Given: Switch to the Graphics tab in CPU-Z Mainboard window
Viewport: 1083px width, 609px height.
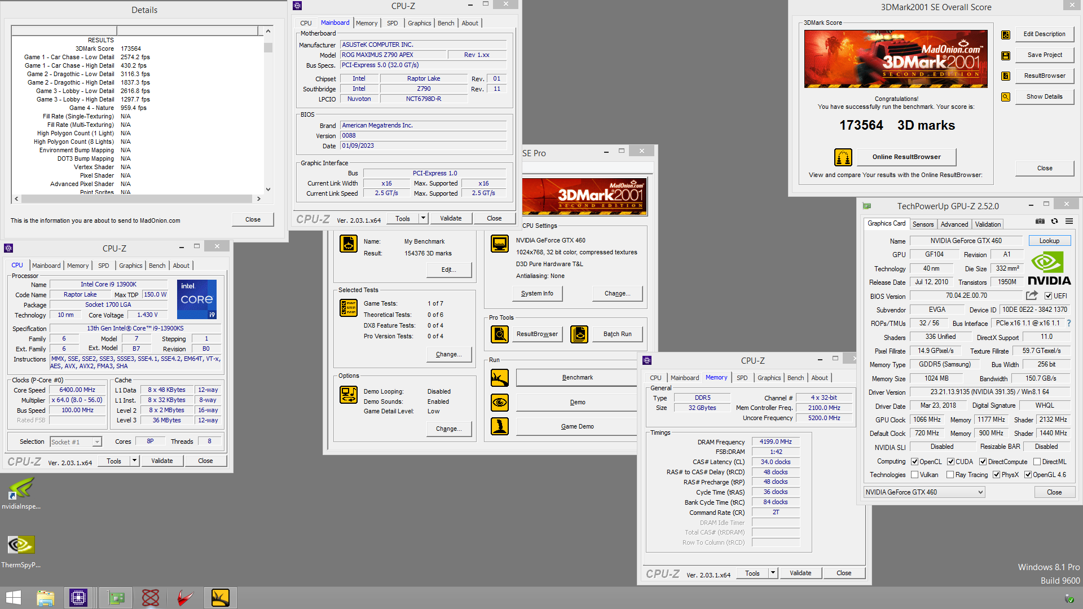Looking at the screenshot, I should pyautogui.click(x=419, y=23).
